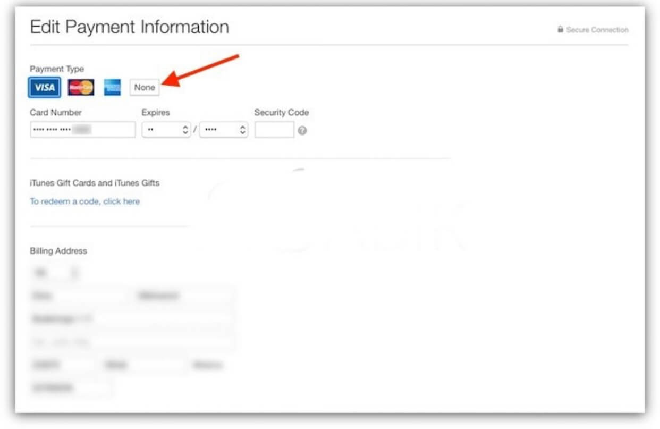Click the blurred city field beside postal code
Screen dimensions: 660x429
pyautogui.click(x=143, y=365)
